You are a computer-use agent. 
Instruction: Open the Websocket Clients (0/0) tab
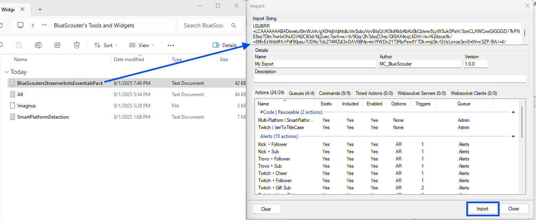474,93
